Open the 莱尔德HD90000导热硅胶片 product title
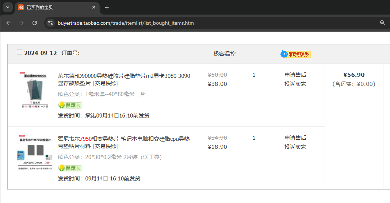 124,80
